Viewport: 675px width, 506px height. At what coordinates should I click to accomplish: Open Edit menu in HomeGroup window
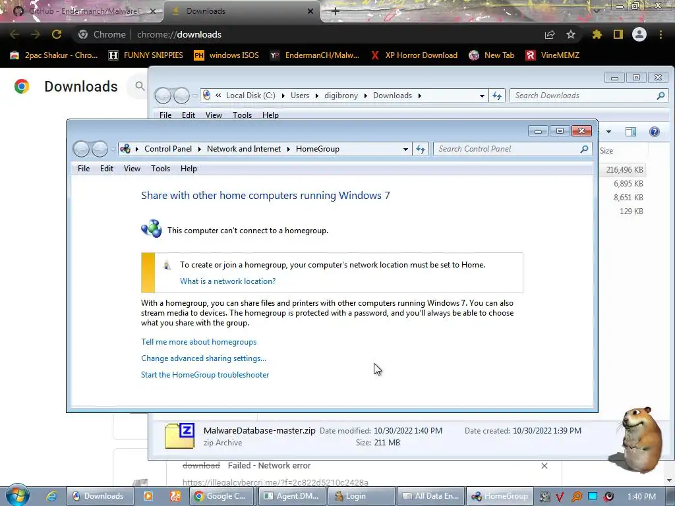tap(107, 169)
